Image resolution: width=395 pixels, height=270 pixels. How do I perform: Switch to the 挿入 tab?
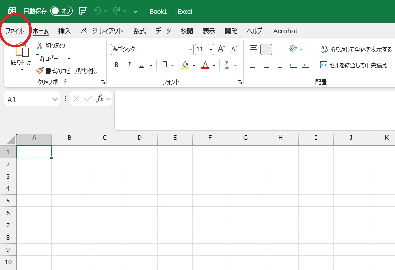coord(65,31)
